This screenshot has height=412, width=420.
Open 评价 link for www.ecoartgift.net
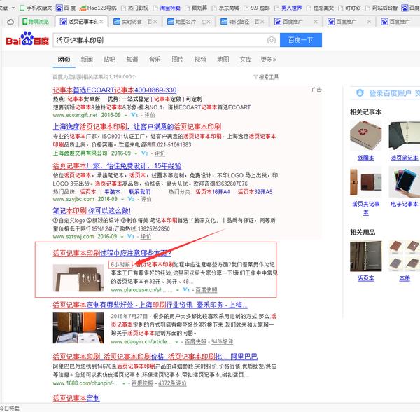point(150,116)
